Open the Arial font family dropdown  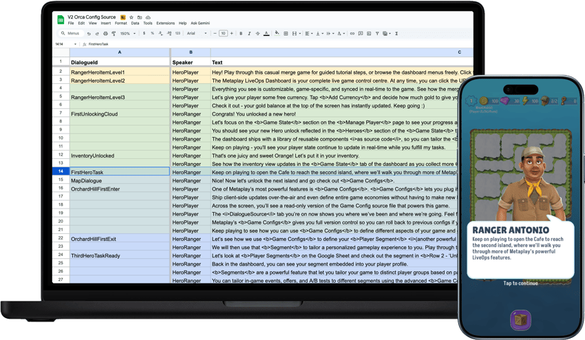pos(196,33)
